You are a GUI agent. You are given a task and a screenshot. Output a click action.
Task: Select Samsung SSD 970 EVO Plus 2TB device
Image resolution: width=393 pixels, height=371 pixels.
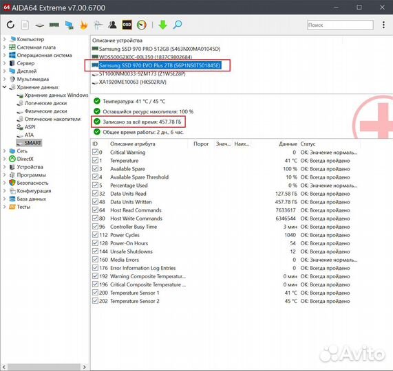coord(160,65)
